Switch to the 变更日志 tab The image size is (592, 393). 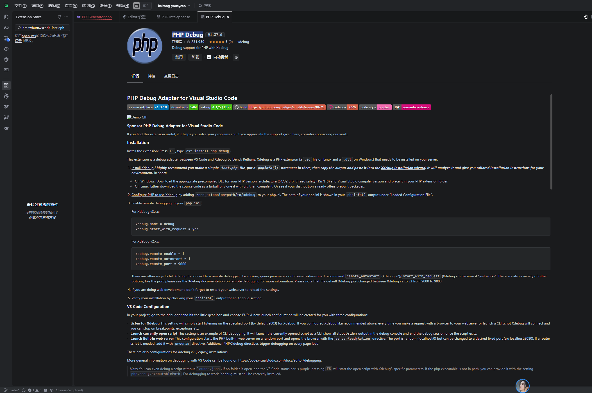coord(171,76)
